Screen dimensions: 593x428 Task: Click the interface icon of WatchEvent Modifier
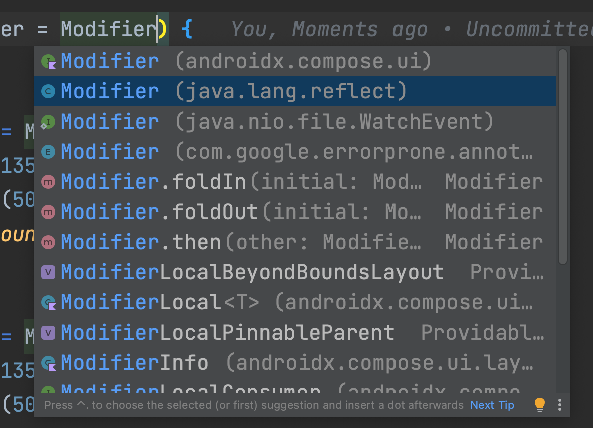pyautogui.click(x=48, y=122)
